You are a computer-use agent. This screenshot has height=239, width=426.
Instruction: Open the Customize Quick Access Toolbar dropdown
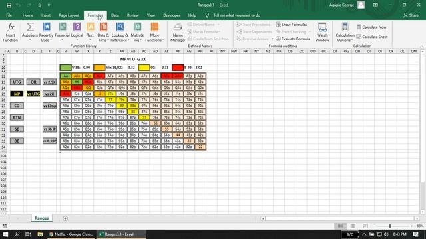click(x=49, y=5)
